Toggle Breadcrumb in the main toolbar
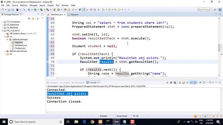This screenshot has width=223, height=125. pyautogui.click(x=80, y=10)
